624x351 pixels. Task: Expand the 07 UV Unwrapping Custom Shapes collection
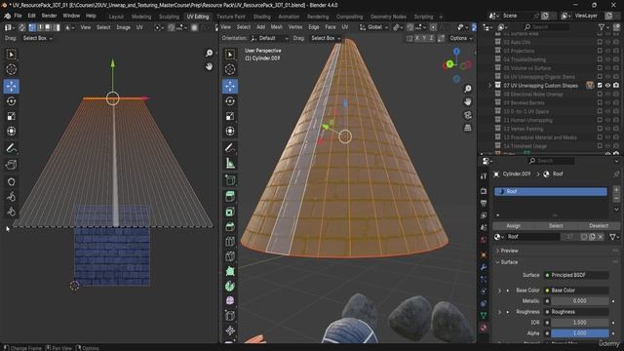pyautogui.click(x=489, y=85)
